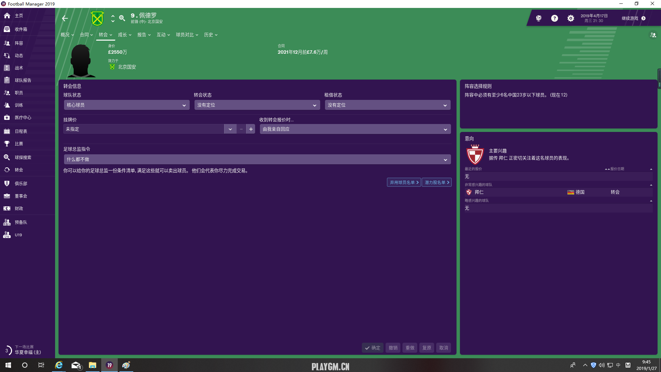Viewport: 661px width, 372px height.
Task: Click the Beijing Guoan club badge in header
Action: coord(97,18)
